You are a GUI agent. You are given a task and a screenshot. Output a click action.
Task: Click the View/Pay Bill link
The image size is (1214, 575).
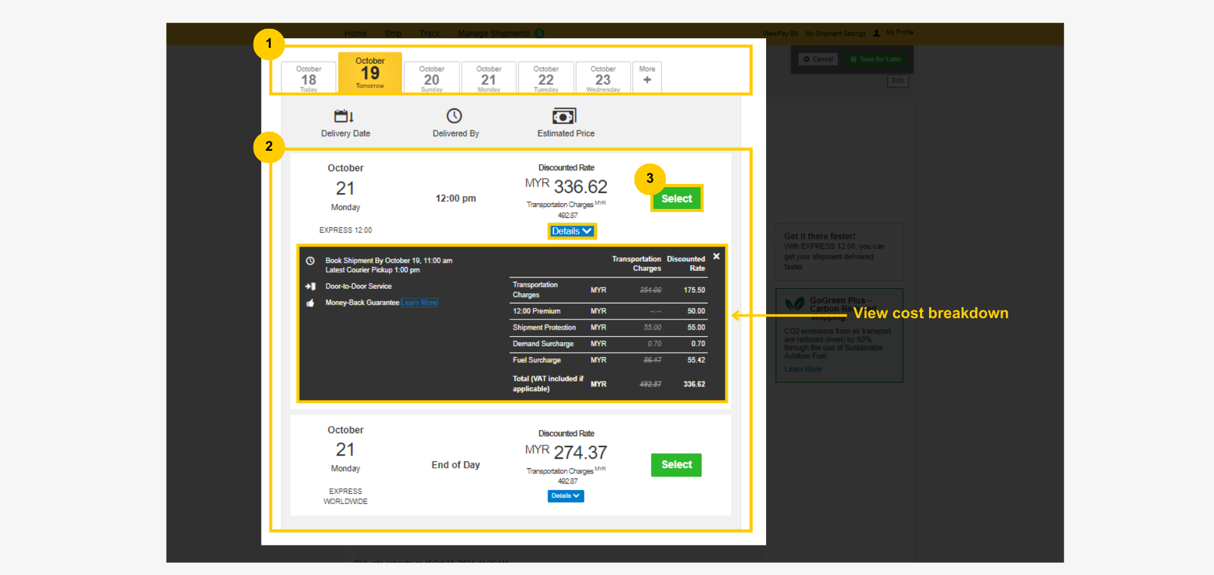(780, 33)
